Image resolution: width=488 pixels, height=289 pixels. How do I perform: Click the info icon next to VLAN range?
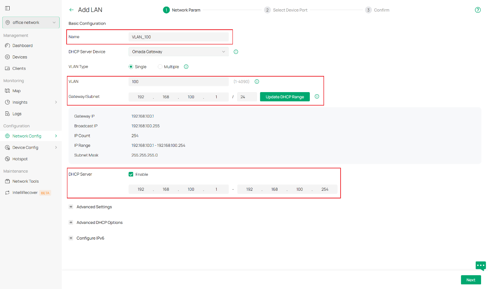(x=257, y=82)
